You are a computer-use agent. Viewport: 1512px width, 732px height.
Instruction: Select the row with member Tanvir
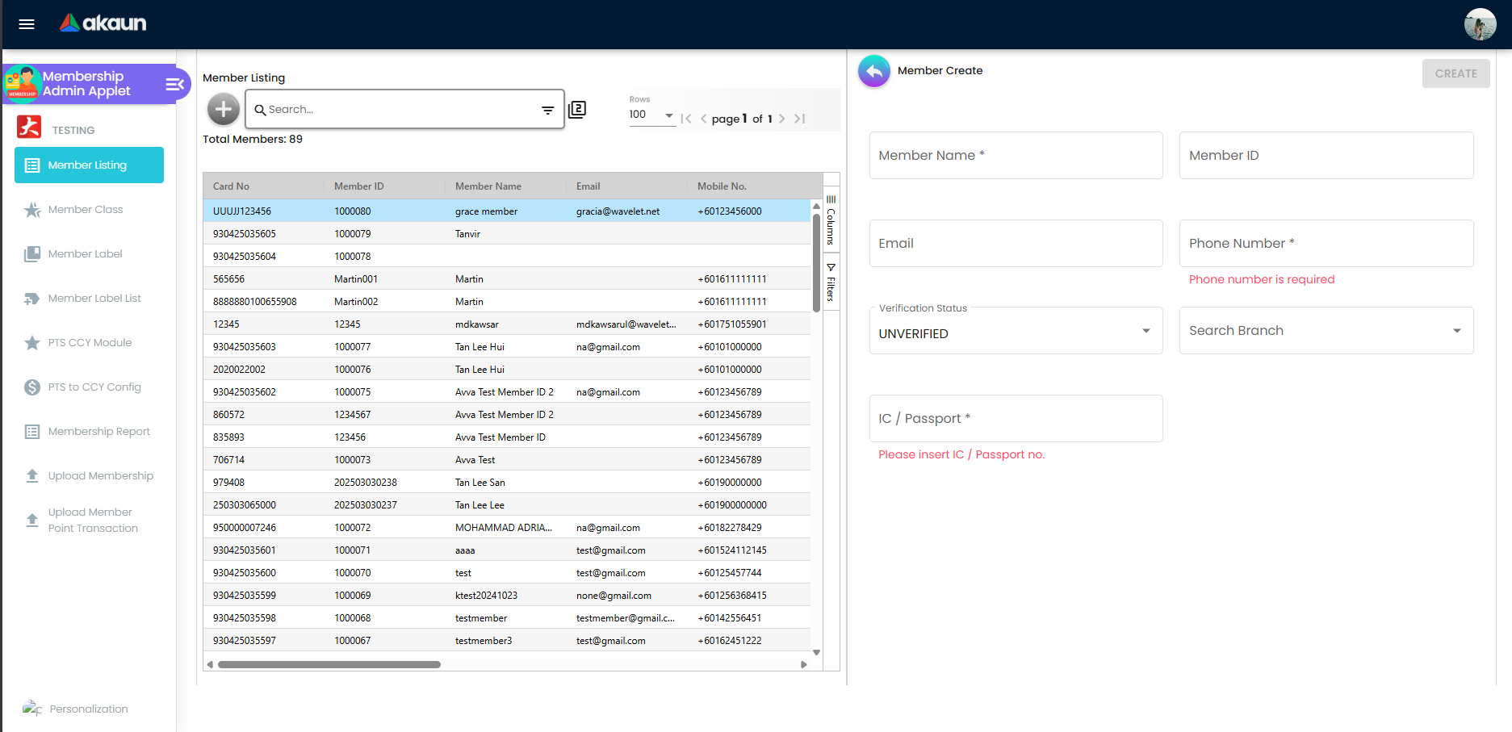click(507, 234)
